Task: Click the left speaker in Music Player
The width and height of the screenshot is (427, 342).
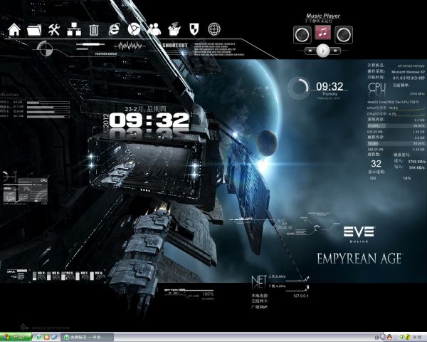Action: pyautogui.click(x=302, y=33)
